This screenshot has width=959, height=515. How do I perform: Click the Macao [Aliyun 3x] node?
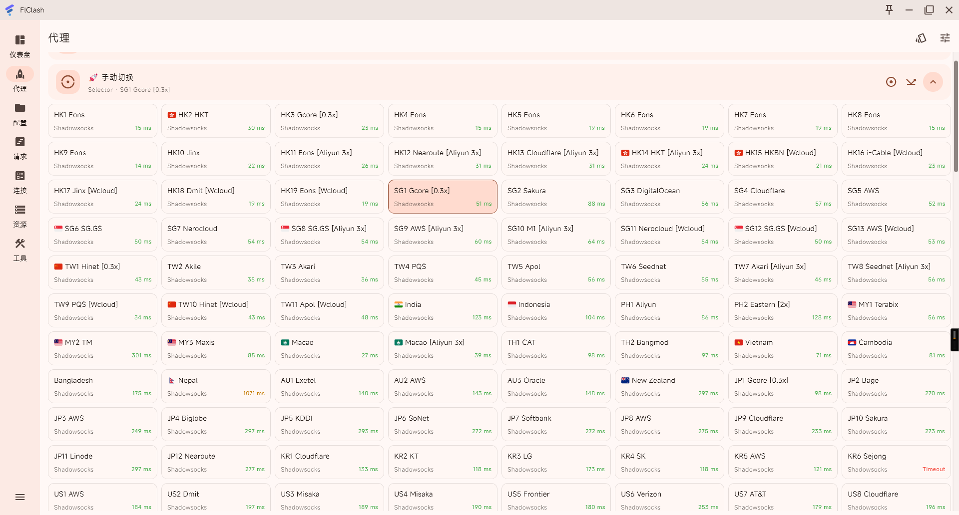[443, 348]
